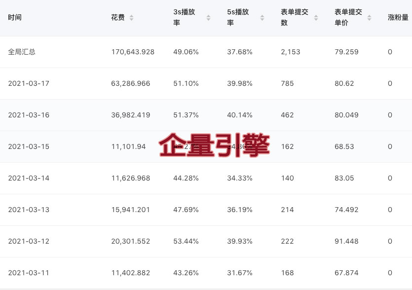Click 涨粉量 value in 2021-03-17 row
The image size is (412, 290).
(x=390, y=83)
